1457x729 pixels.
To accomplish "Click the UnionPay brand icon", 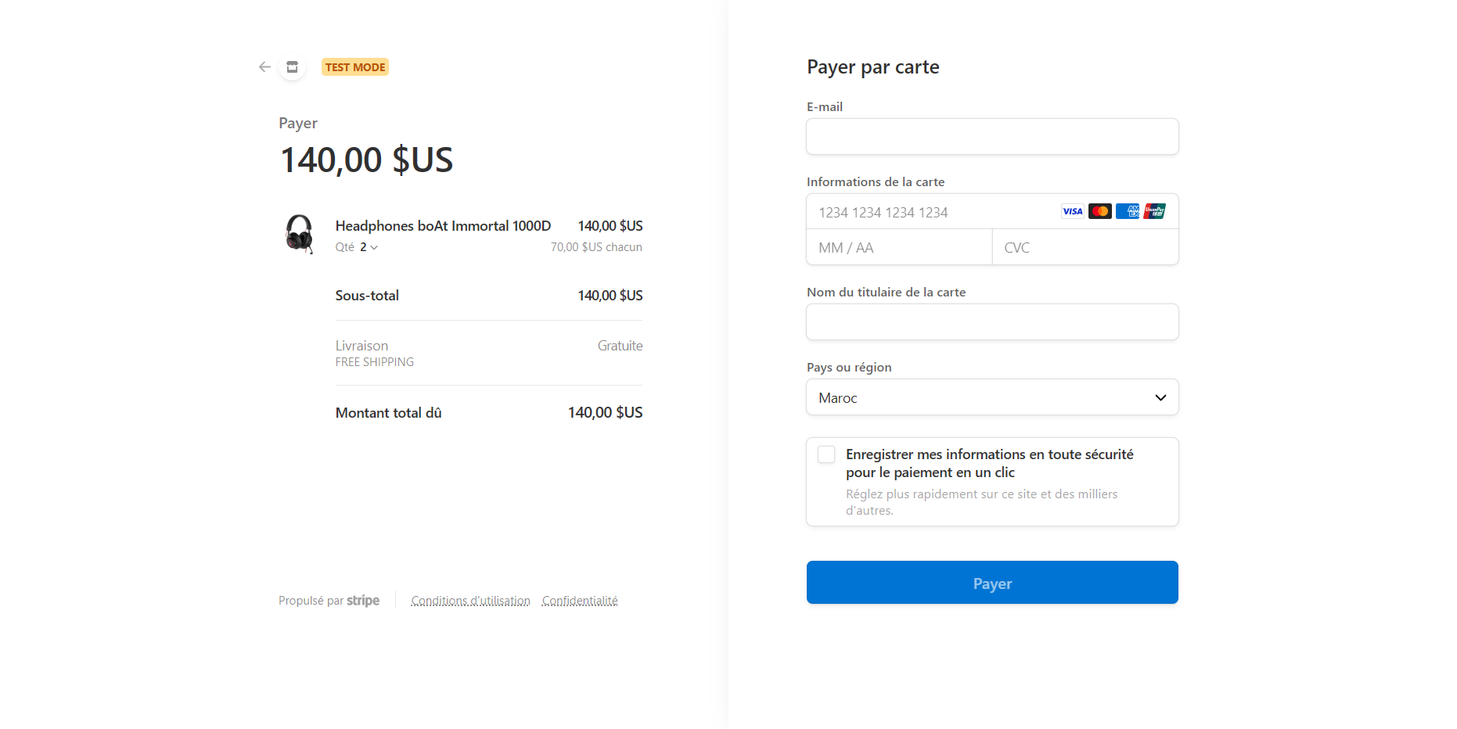I will (1154, 211).
